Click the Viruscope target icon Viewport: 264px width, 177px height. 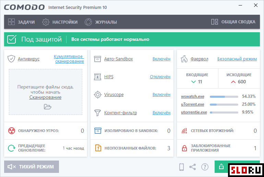point(98,94)
